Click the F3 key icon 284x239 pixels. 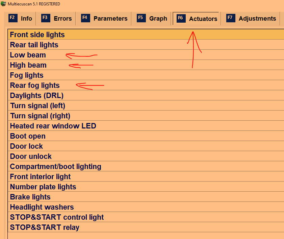46,18
